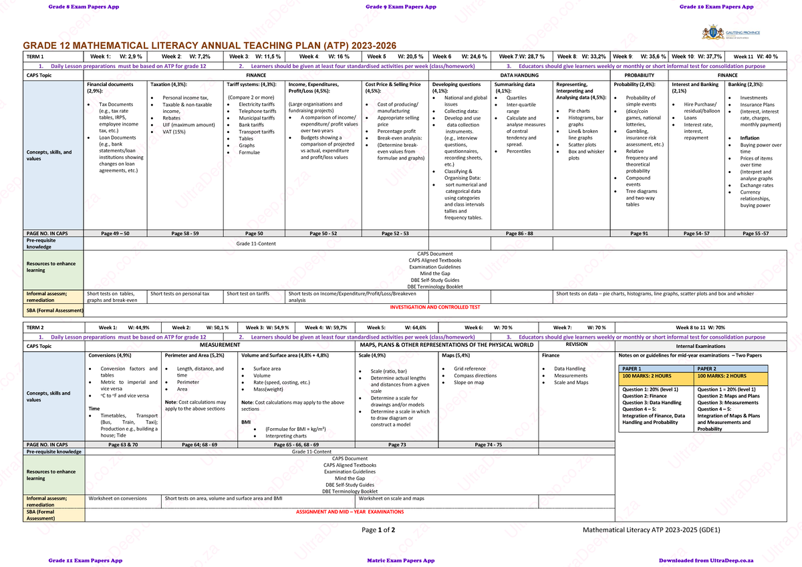Click the Page 1 of 2 footer indicator
This screenshot has width=802, height=567.
[x=378, y=530]
